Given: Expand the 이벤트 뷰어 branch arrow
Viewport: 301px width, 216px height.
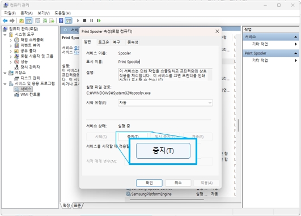Looking at the screenshot, I should coord(11,46).
